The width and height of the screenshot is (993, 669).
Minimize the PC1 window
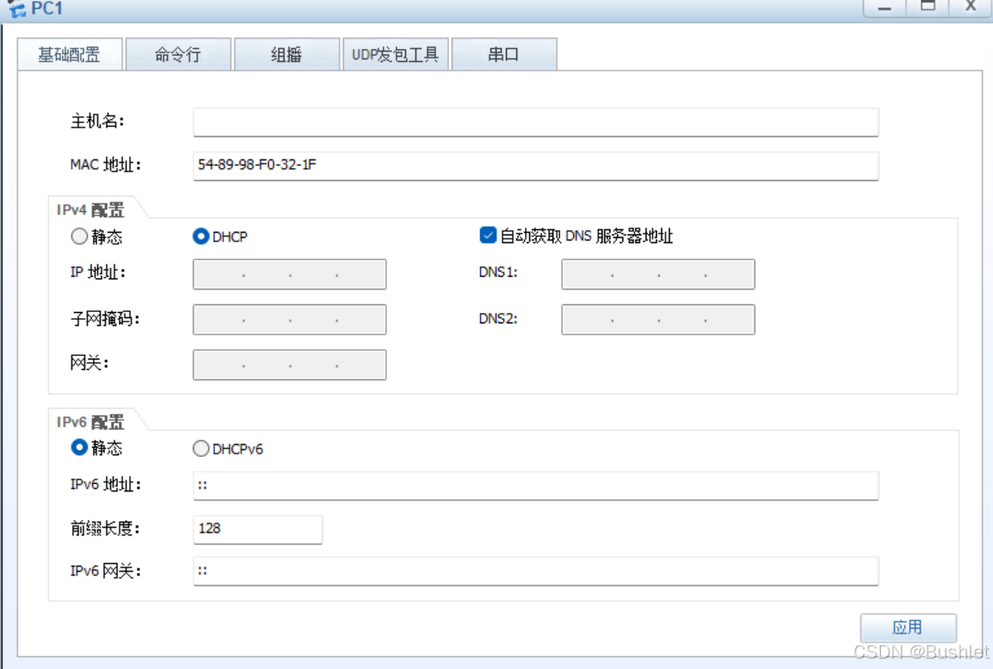click(x=884, y=8)
